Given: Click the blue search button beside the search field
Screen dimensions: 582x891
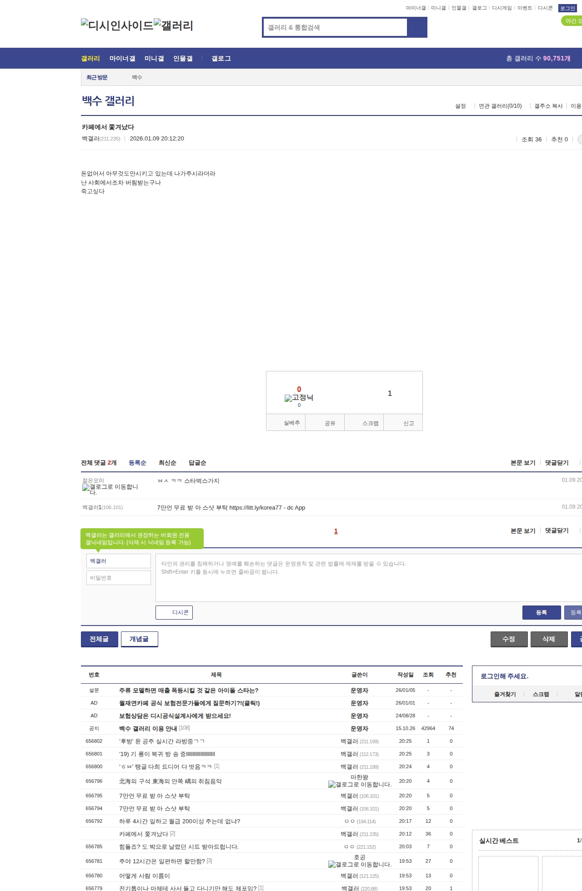Looking at the screenshot, I should coord(417,27).
